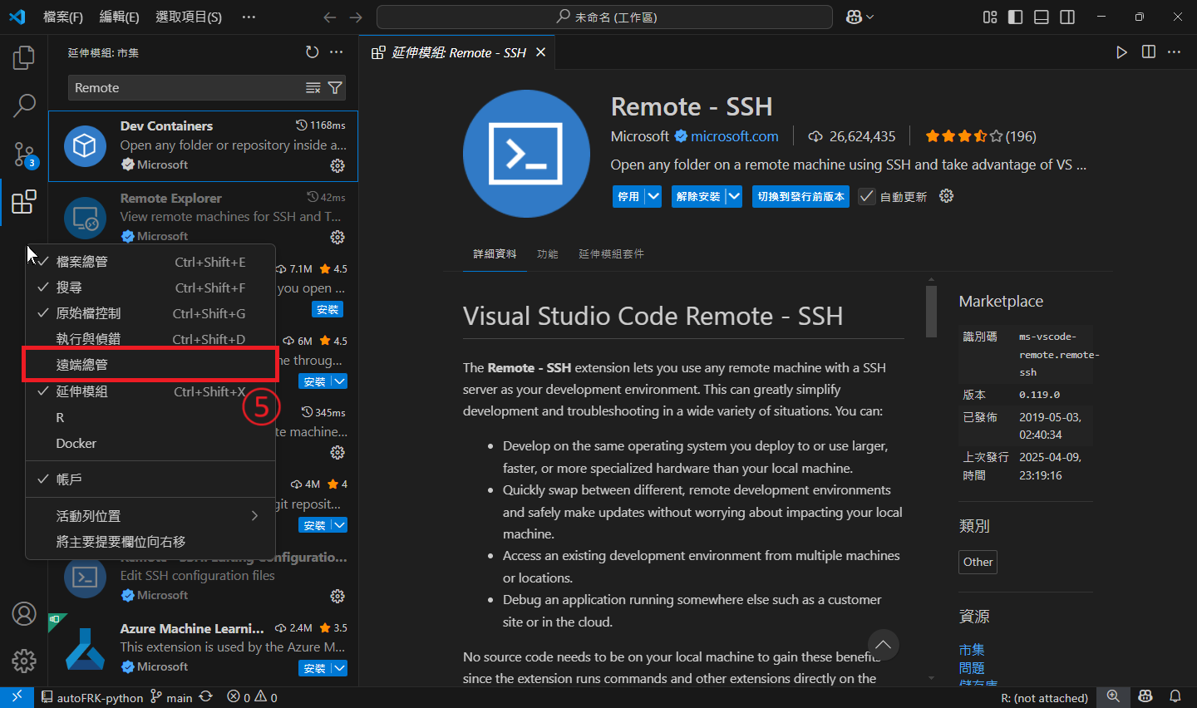Open more editor actions ellipsis
This screenshot has width=1197, height=708.
click(x=1174, y=52)
